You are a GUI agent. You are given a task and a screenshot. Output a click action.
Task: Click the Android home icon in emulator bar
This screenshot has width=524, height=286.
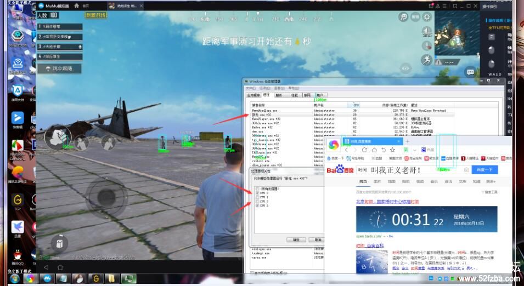point(60,267)
